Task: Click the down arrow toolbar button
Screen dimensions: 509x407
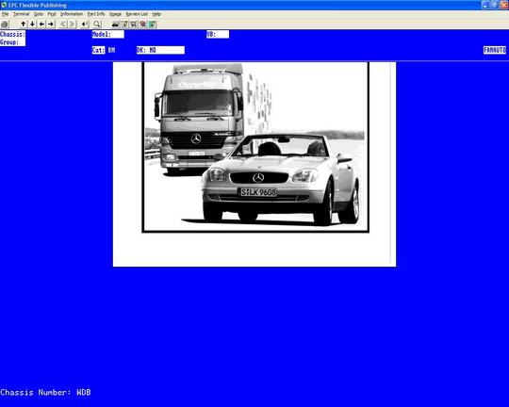Action: (32, 24)
